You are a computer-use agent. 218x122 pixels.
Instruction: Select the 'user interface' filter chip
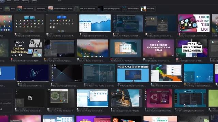click(26, 9)
